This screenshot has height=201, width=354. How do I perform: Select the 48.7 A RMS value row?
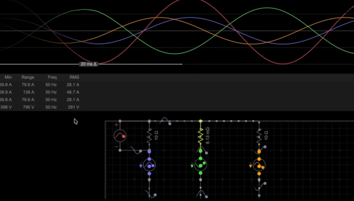[x=73, y=92]
